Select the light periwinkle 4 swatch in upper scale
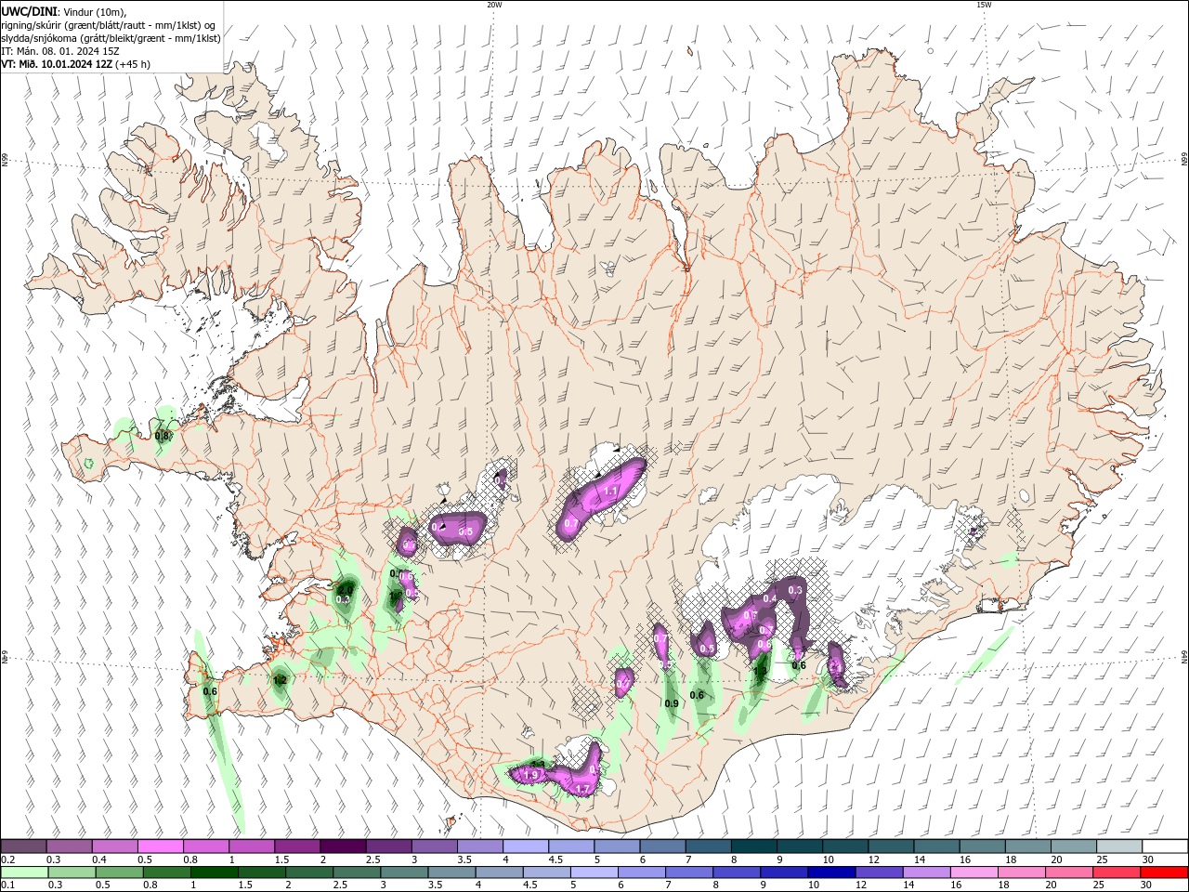Image resolution: width=1189 pixels, height=892 pixels. coord(525,846)
